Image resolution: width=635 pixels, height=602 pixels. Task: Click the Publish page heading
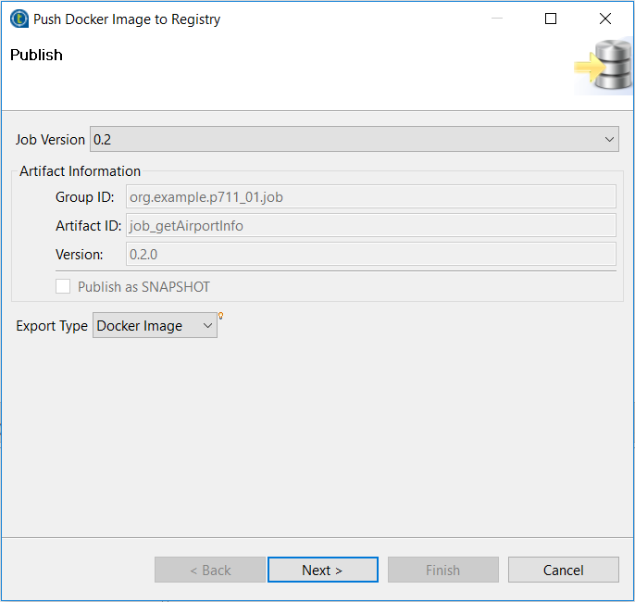37,55
